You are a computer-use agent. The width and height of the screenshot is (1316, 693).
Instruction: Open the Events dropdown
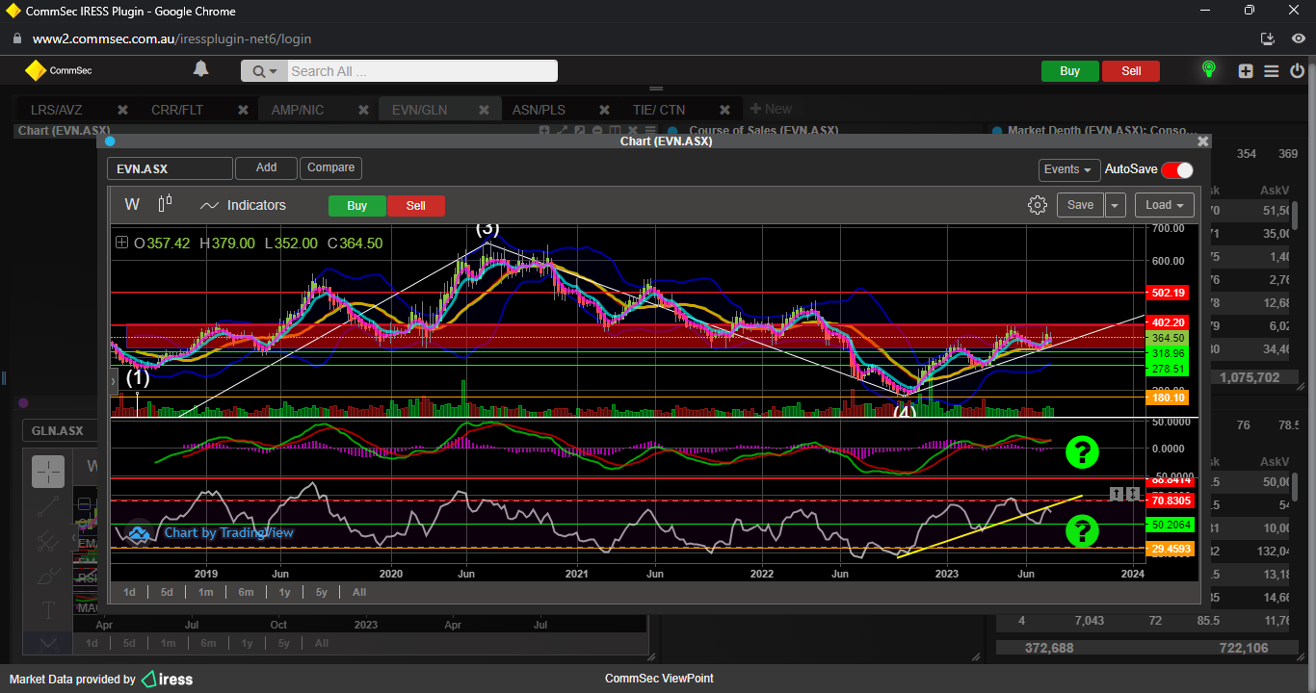[1068, 169]
